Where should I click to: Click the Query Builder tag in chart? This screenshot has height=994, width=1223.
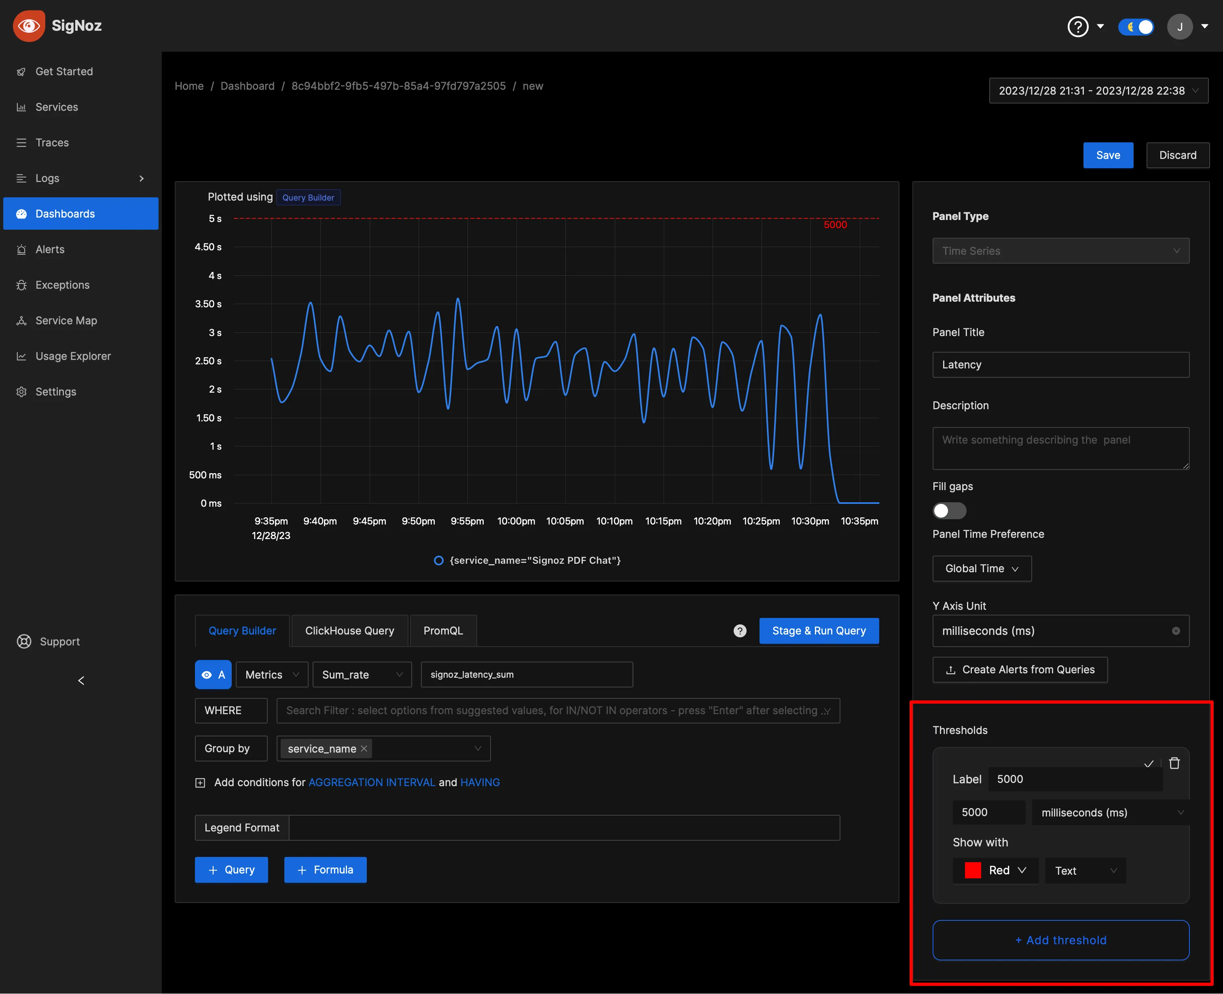click(308, 197)
